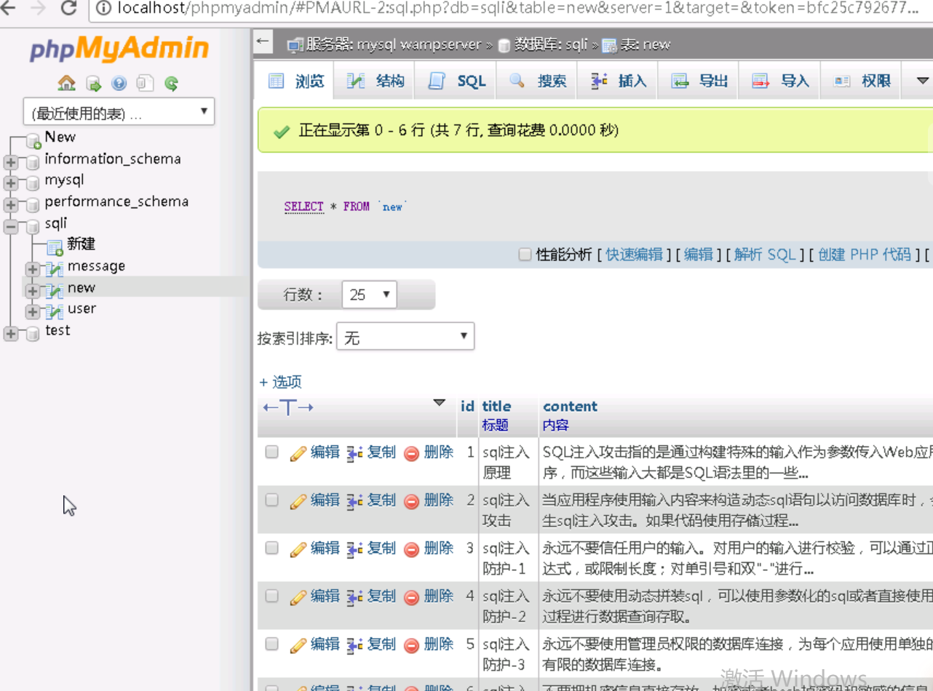Click the browser forward arrow
This screenshot has height=691, width=933.
pos(38,8)
